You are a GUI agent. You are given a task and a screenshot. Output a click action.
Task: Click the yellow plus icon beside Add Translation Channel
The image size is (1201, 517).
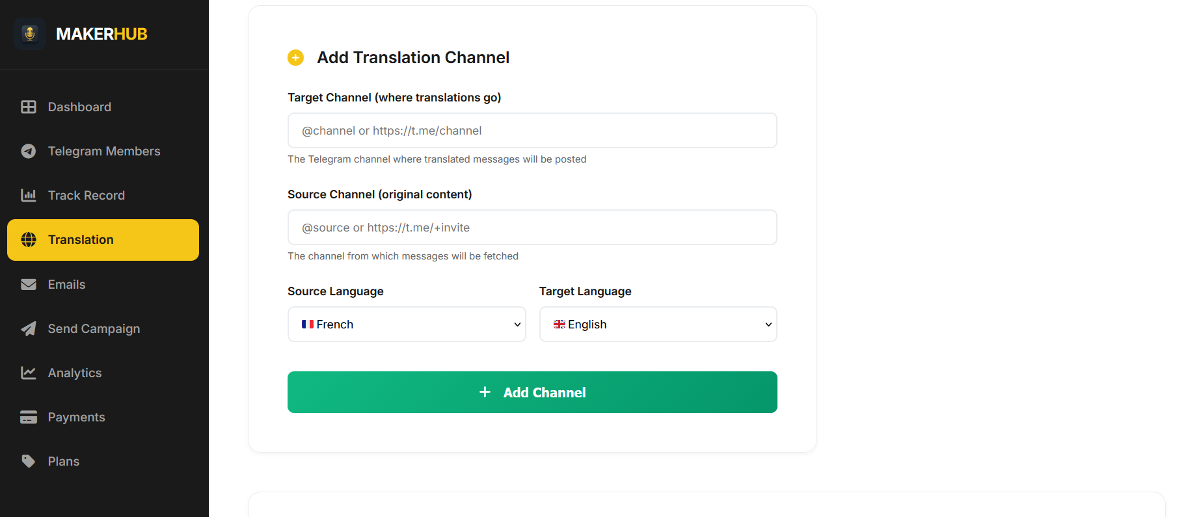(295, 57)
